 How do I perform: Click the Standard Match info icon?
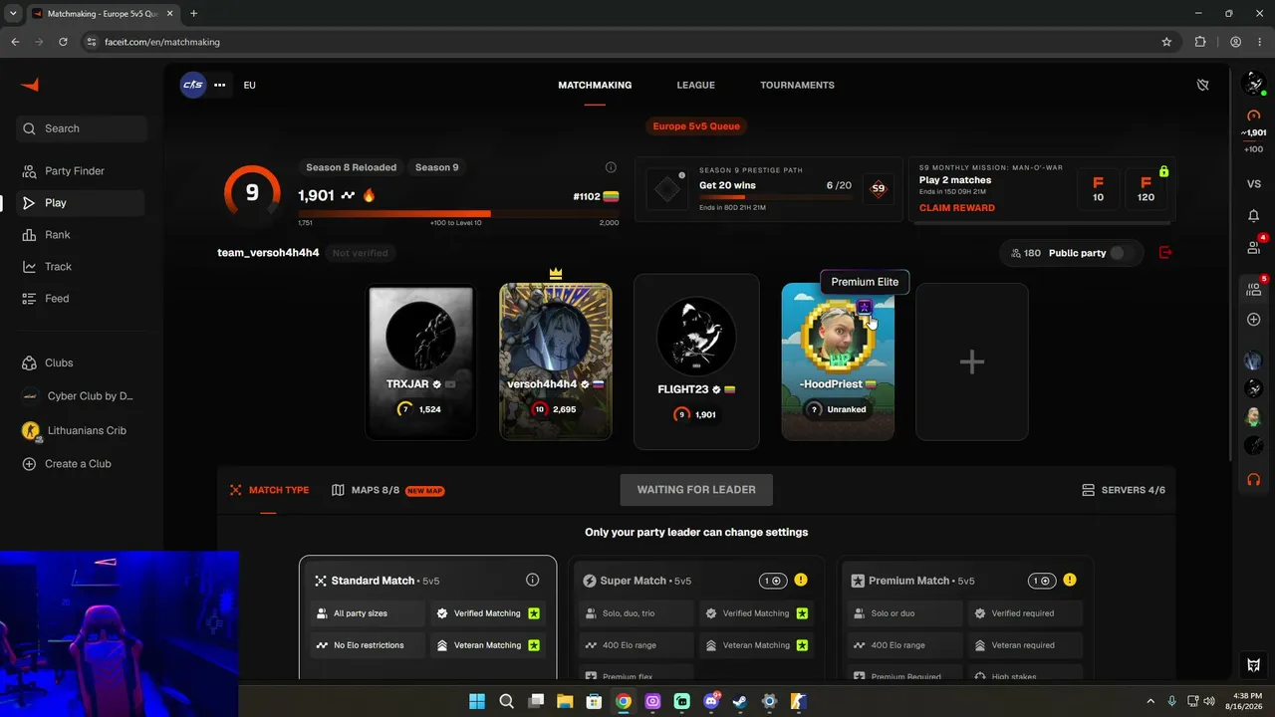point(532,581)
